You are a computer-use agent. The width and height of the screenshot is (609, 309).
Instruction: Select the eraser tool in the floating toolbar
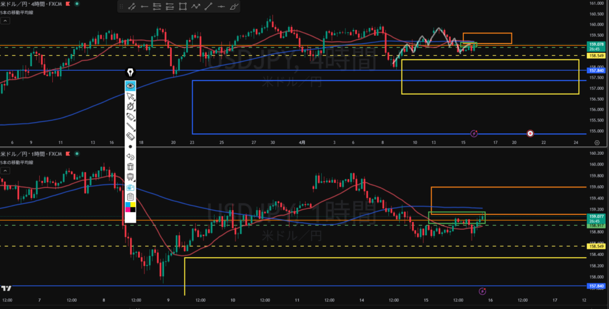130,136
